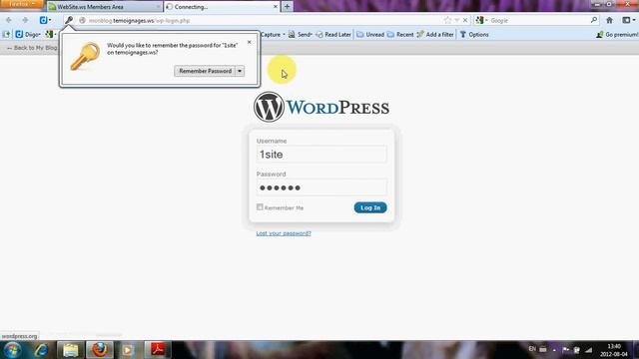
Task: Click the Back to My Blog link
Action: (32, 48)
